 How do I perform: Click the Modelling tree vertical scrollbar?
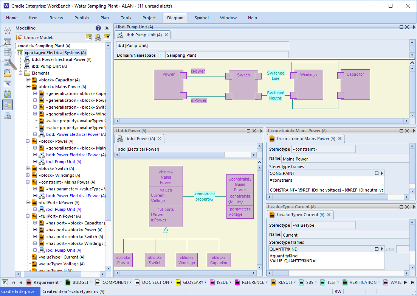(x=108, y=157)
